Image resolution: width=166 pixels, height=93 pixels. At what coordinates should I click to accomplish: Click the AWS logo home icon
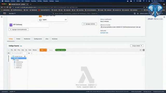pos(5,13)
